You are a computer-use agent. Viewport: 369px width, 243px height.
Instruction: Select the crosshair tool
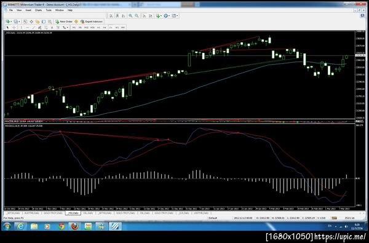14,27
